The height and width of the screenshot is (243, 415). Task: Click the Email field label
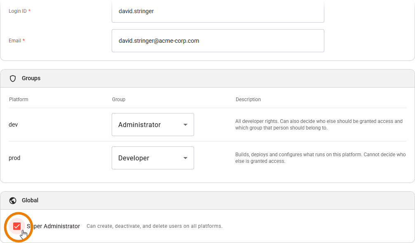15,41
